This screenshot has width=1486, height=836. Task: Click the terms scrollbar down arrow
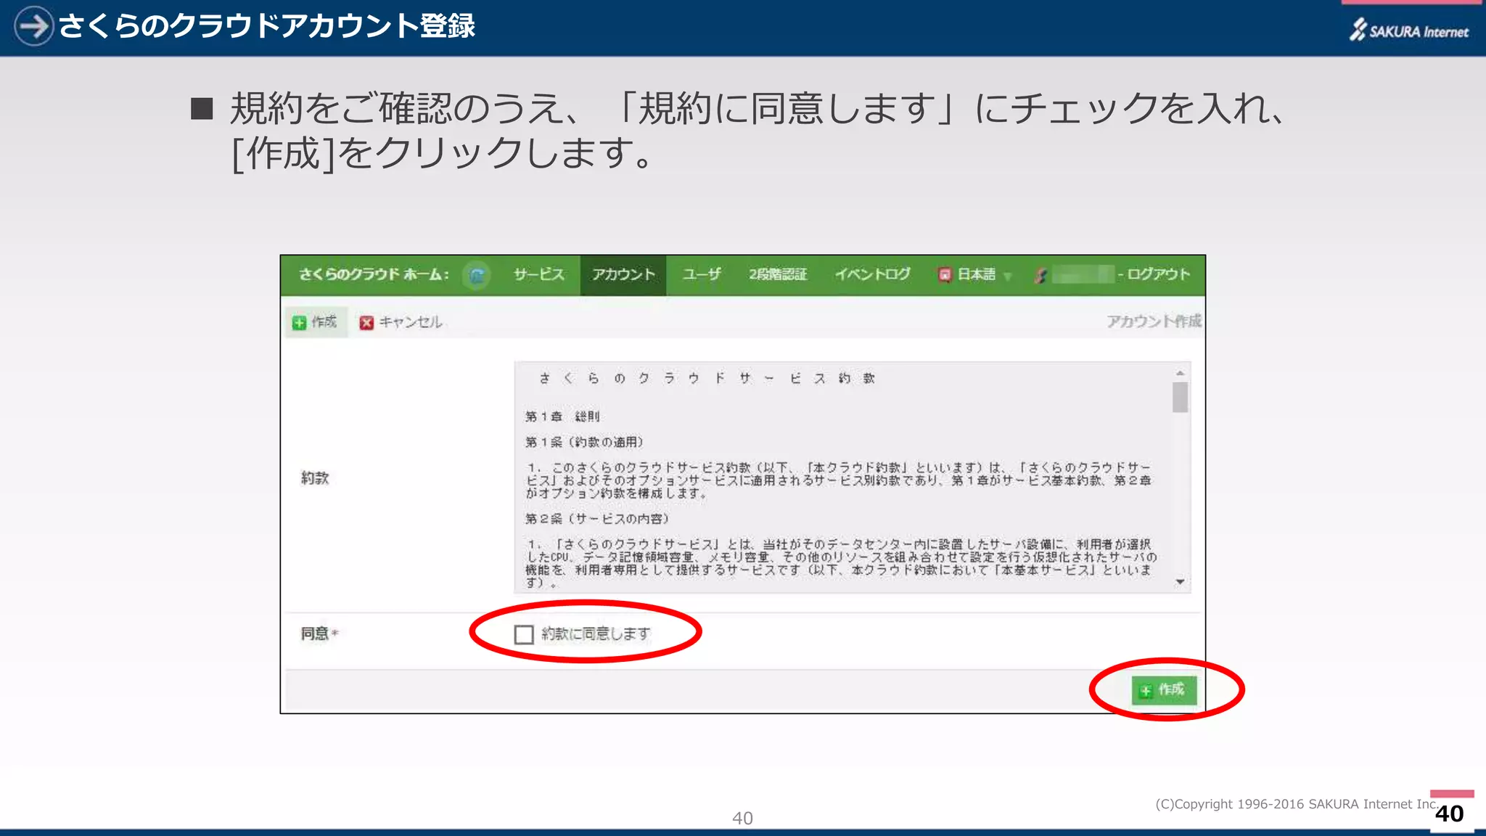pyautogui.click(x=1180, y=582)
